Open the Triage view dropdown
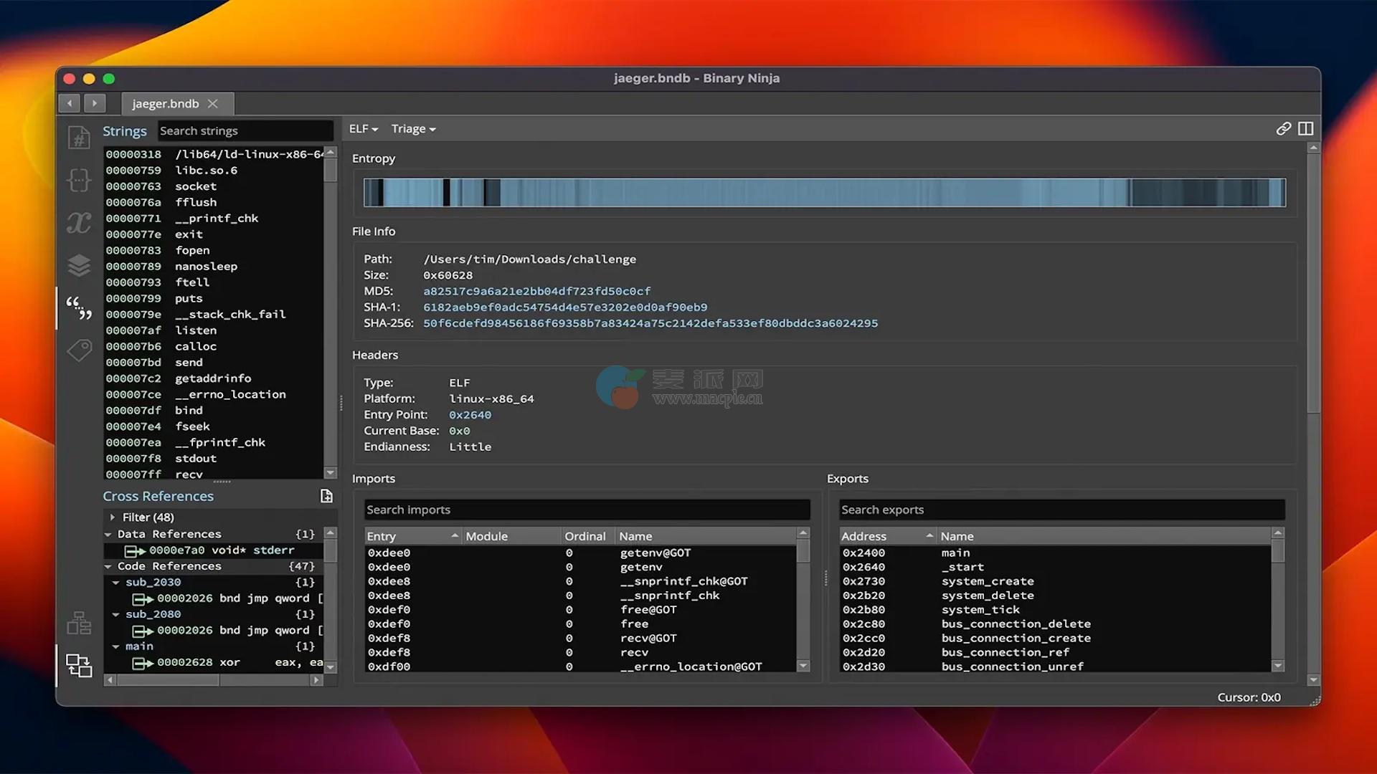The image size is (1377, 774). (x=413, y=129)
